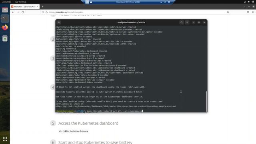Click 'service/kubernetes-dashboard created' line
The image size is (256, 144).
point(77,54)
